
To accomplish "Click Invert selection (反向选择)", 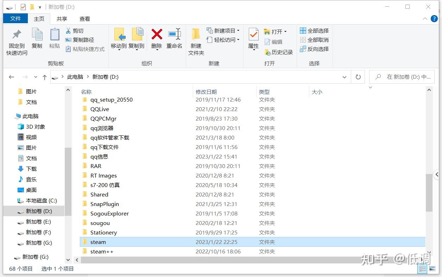I will 314,49.
